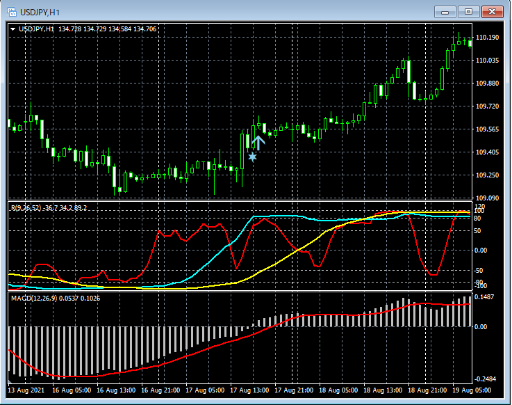This screenshot has height=405, width=512.
Task: Click the USDJPY,H1 window title text
Action: point(40,13)
